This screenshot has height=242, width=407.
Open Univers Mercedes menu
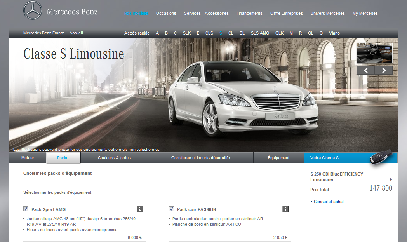pyautogui.click(x=327, y=13)
